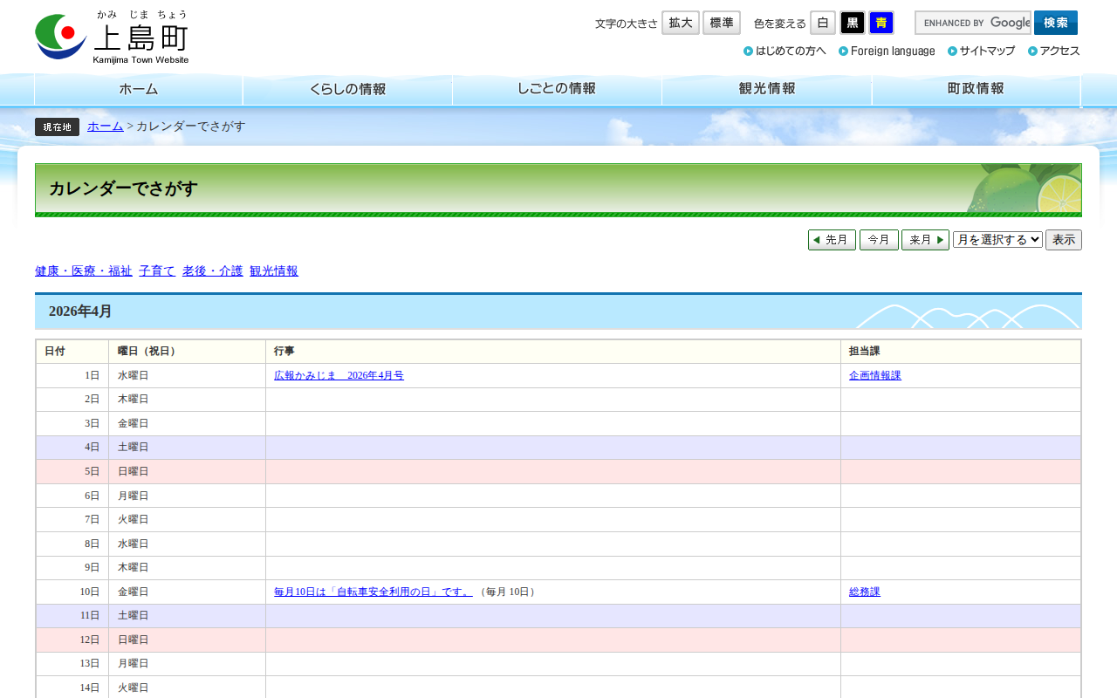
Task: Open サイトマップ link
Action: click(x=982, y=51)
